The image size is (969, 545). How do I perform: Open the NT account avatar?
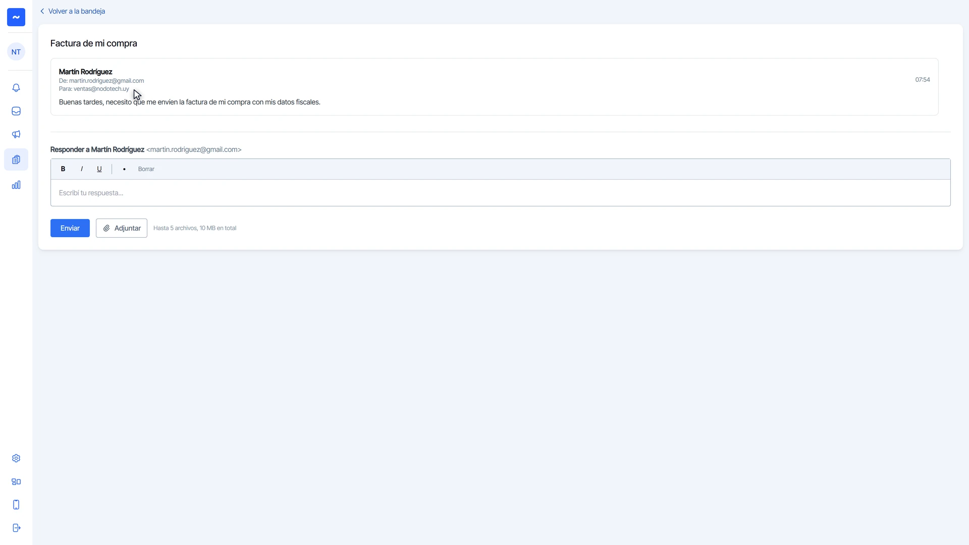point(16,51)
